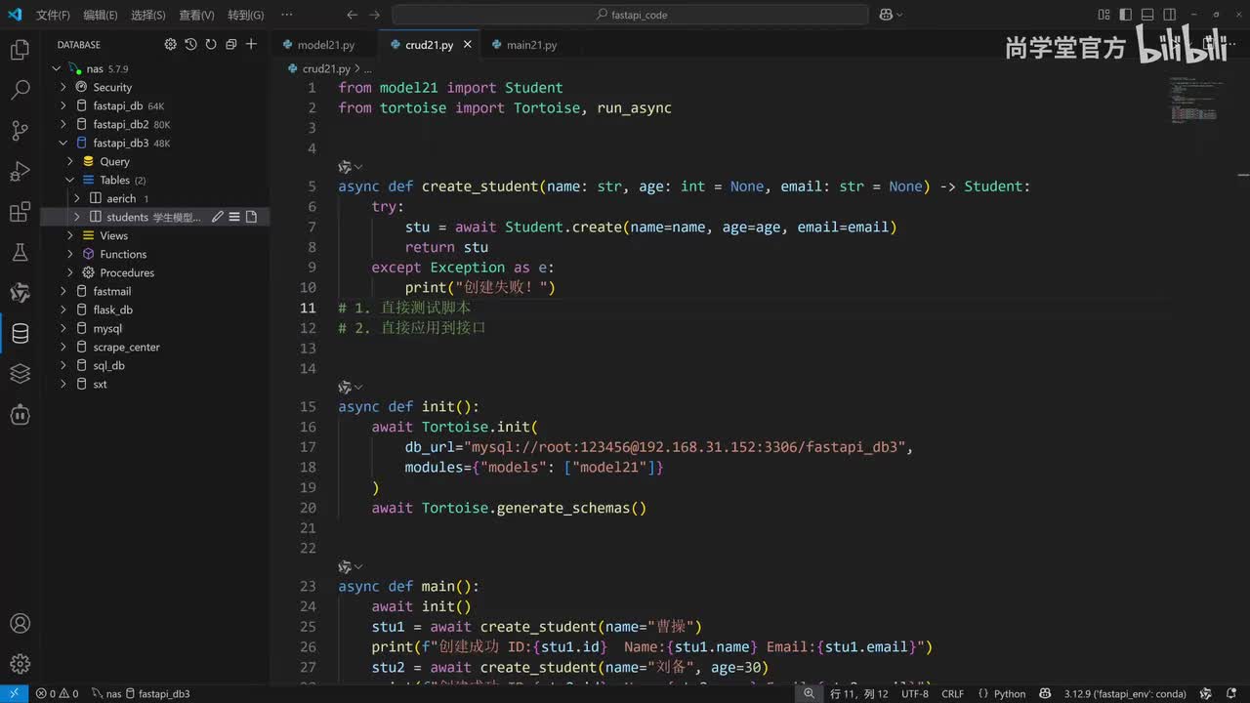Collapse the nas connection node
The width and height of the screenshot is (1250, 703).
pos(57,69)
